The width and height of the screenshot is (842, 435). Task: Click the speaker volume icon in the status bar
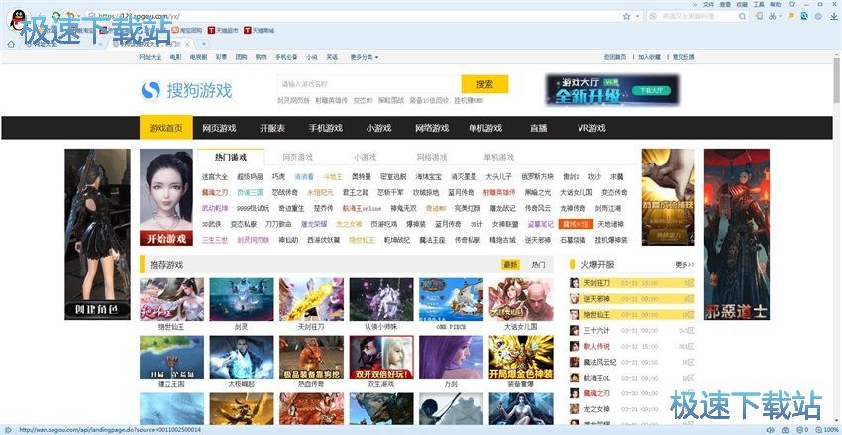point(771,430)
